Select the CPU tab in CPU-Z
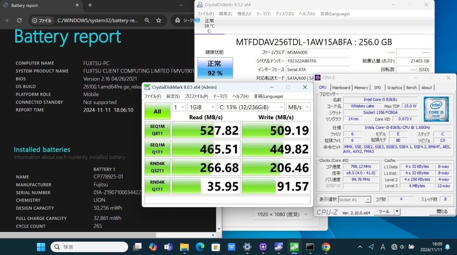 [x=323, y=87]
